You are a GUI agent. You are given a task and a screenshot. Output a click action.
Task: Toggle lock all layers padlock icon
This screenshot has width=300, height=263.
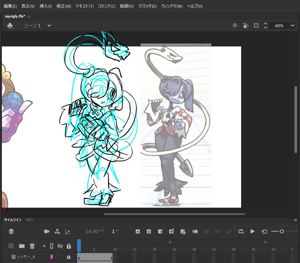click(69, 246)
